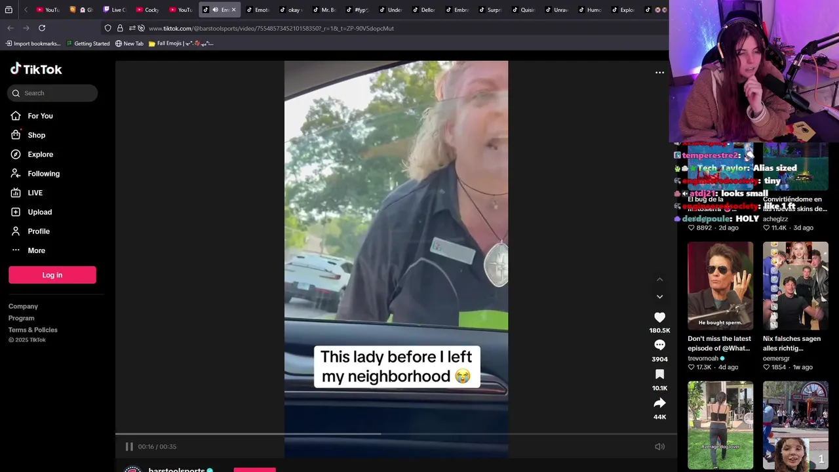Open the Company footer link
This screenshot has width=839, height=472.
point(23,306)
